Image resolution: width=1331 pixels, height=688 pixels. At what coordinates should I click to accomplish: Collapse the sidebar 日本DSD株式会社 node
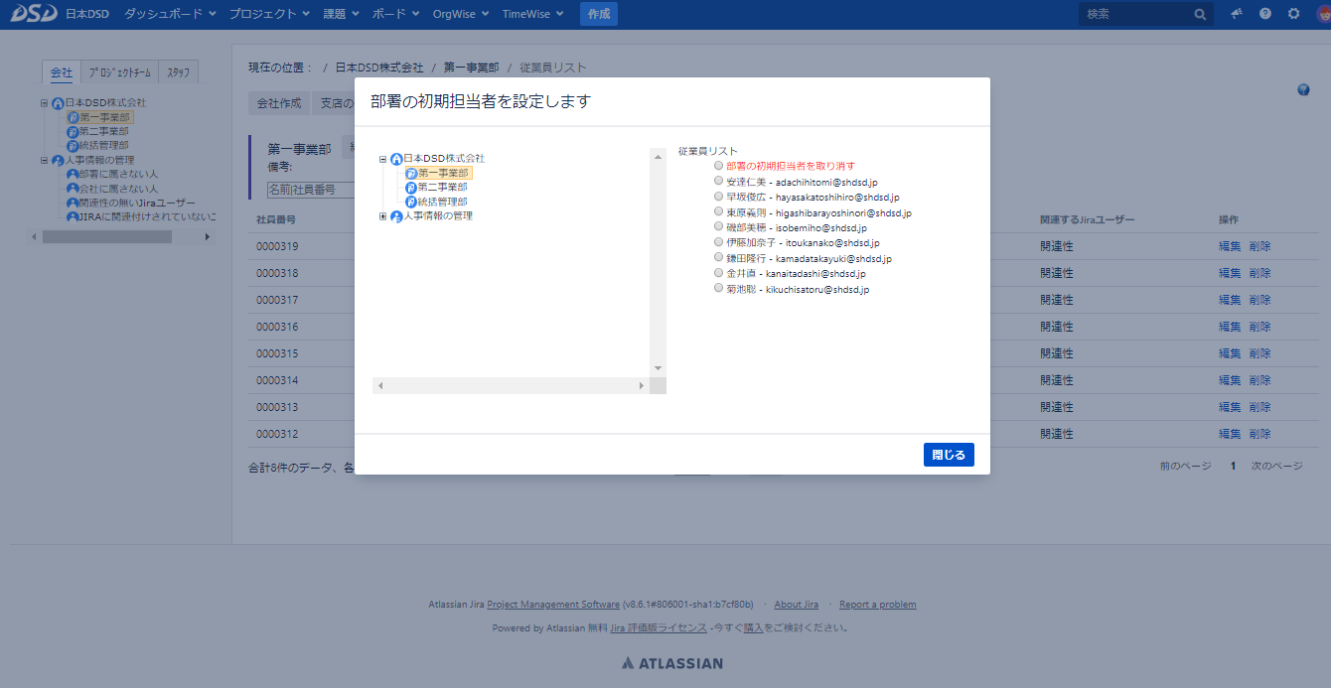tap(44, 103)
